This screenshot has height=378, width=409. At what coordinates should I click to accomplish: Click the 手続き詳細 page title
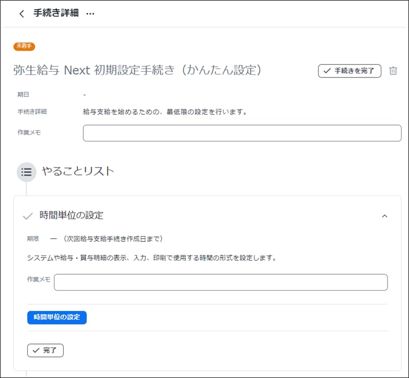point(56,13)
